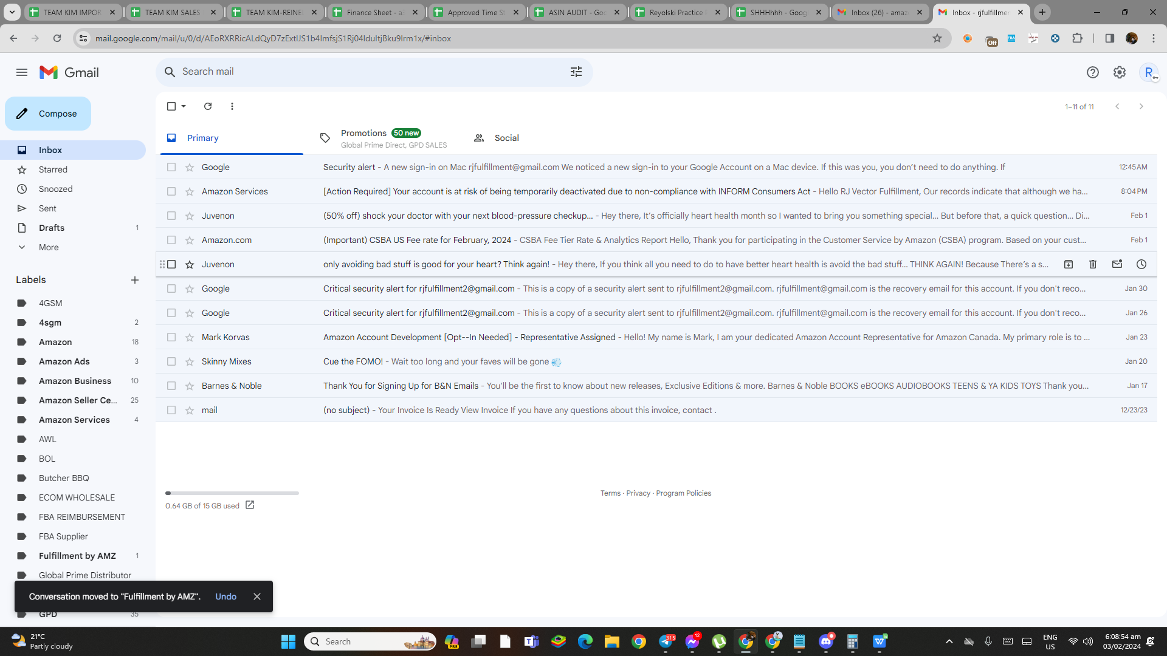
Task: Open search filter options icon
Action: click(576, 72)
